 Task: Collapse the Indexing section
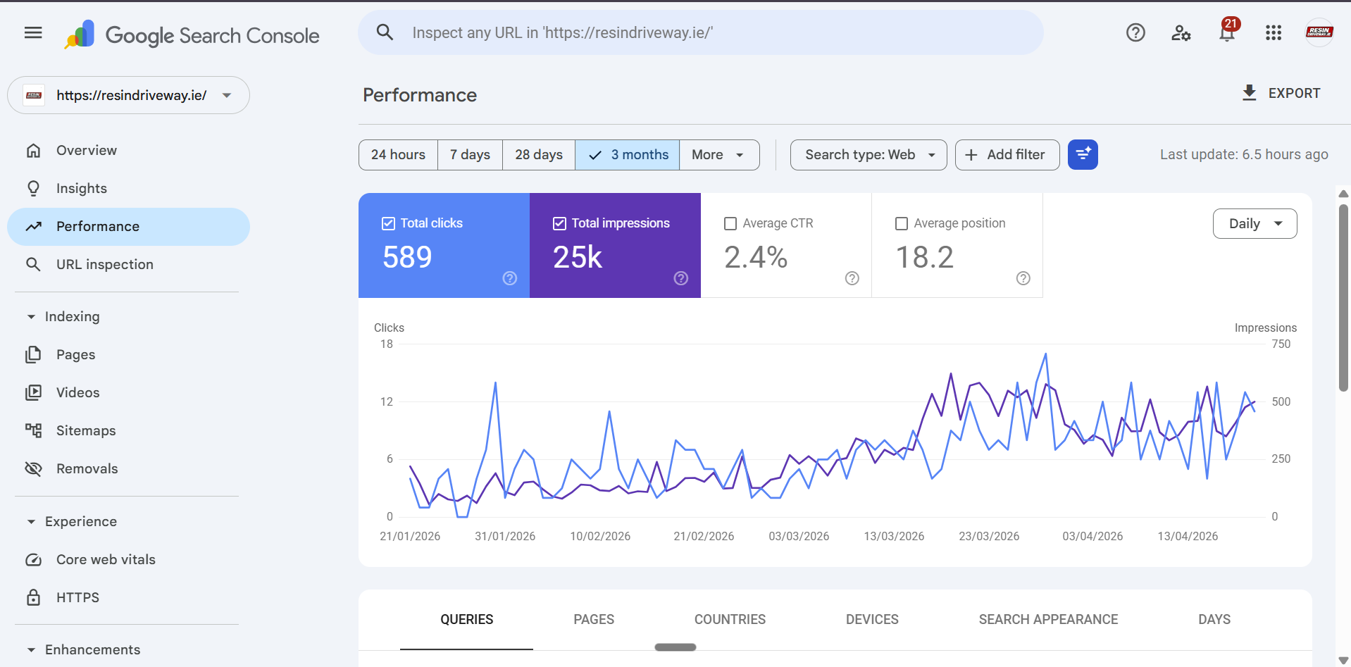31,316
